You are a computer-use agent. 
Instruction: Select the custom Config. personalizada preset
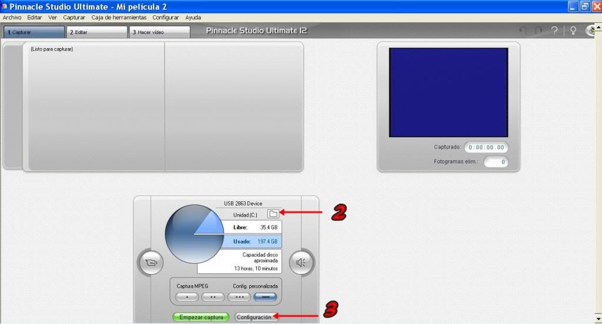266,297
